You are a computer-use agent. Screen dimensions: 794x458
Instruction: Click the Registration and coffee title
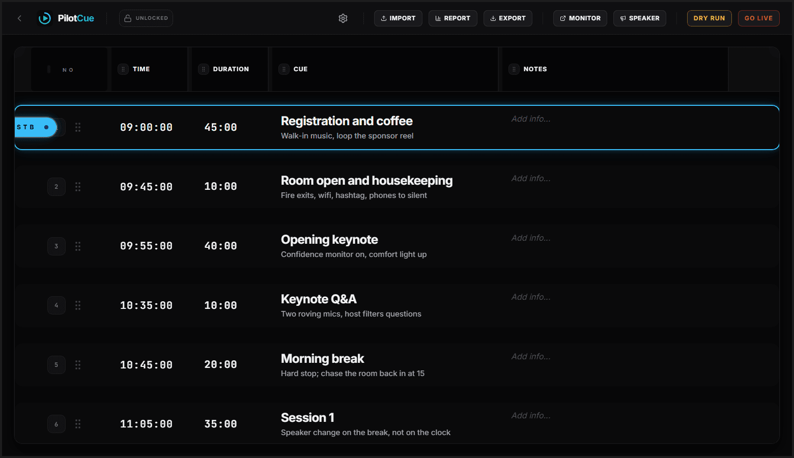pos(347,121)
